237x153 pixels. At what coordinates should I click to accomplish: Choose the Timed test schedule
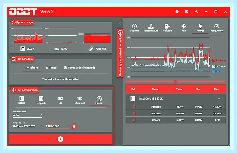coord(51,68)
